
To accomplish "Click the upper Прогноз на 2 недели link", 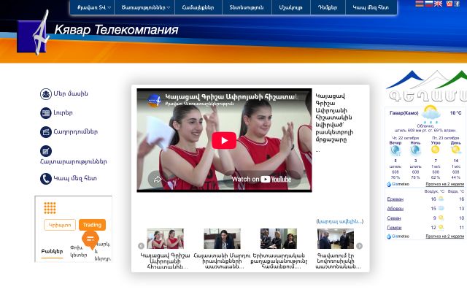I will click(x=444, y=184).
